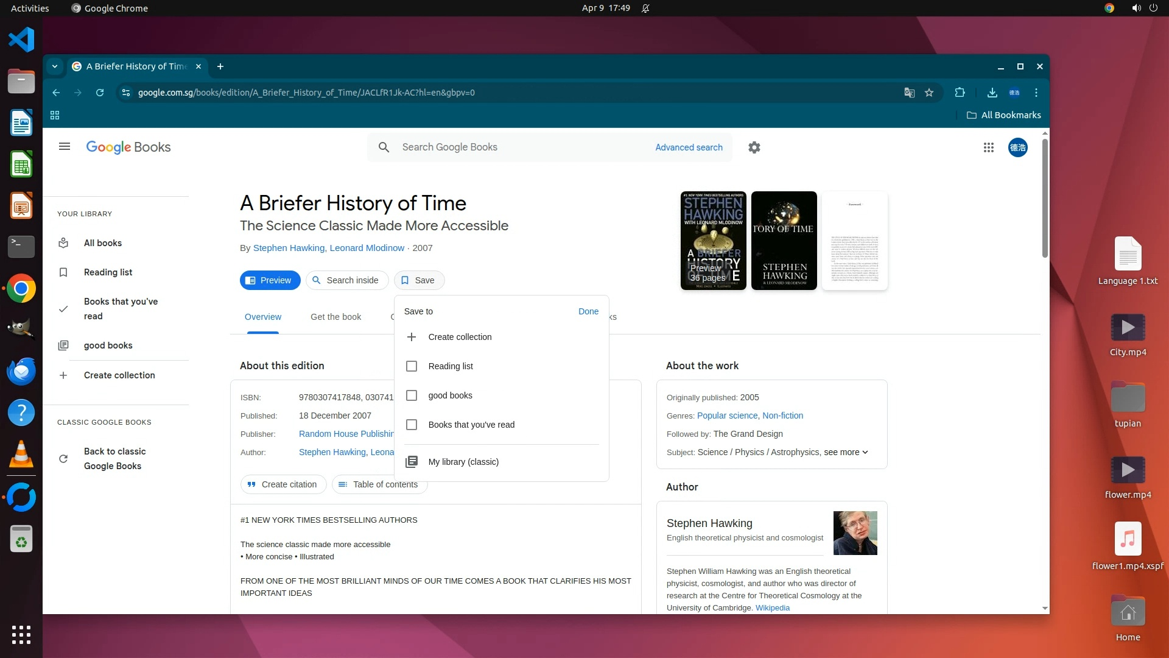
Task: Open the Chrome three-dot menu
Action: pos(1036,93)
